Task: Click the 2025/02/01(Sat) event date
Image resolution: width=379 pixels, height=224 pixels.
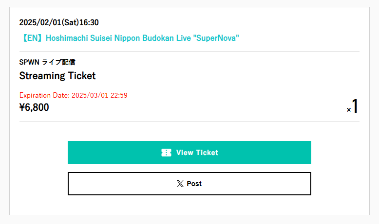Action: [x=51, y=22]
